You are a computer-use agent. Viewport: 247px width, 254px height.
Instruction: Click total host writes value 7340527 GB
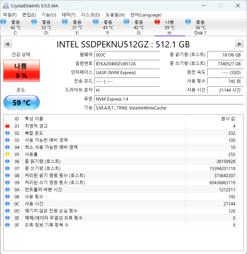(225, 64)
